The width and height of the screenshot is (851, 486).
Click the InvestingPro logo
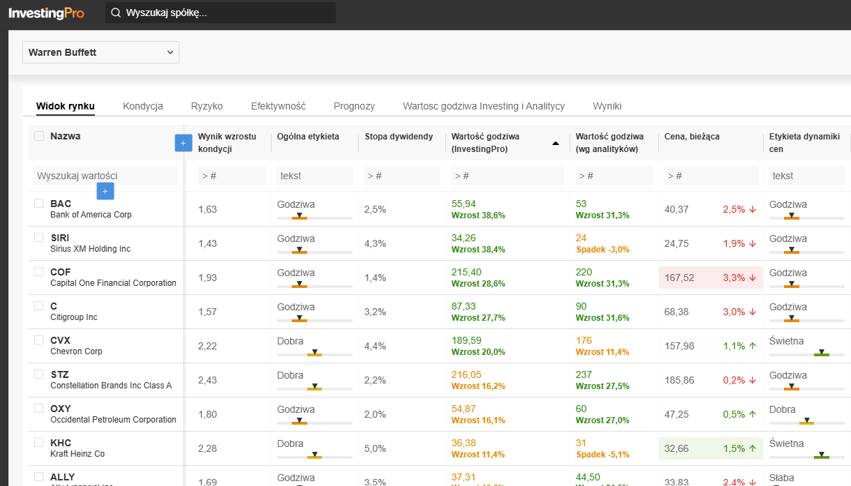click(x=46, y=13)
